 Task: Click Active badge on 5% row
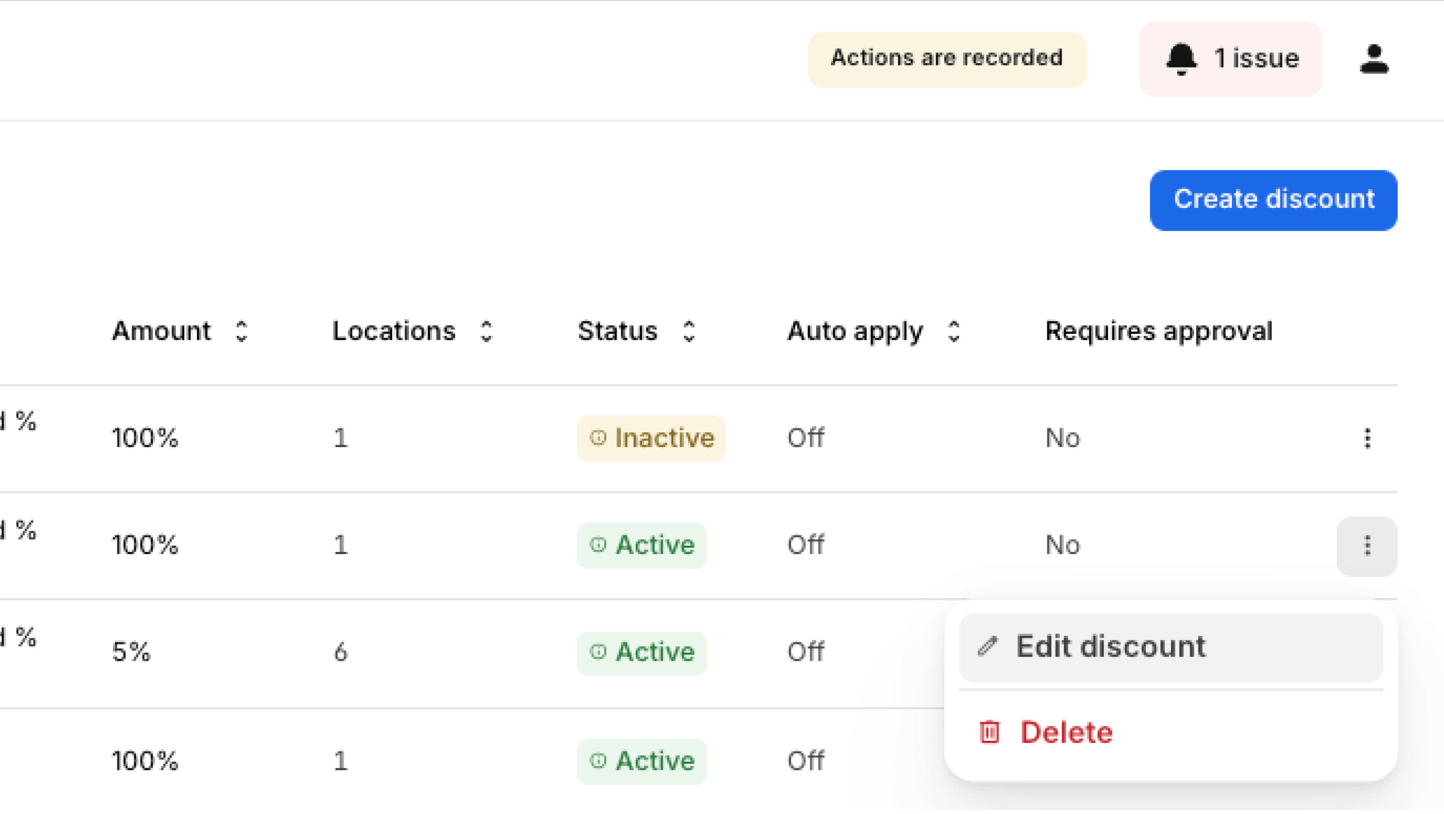pyautogui.click(x=641, y=652)
